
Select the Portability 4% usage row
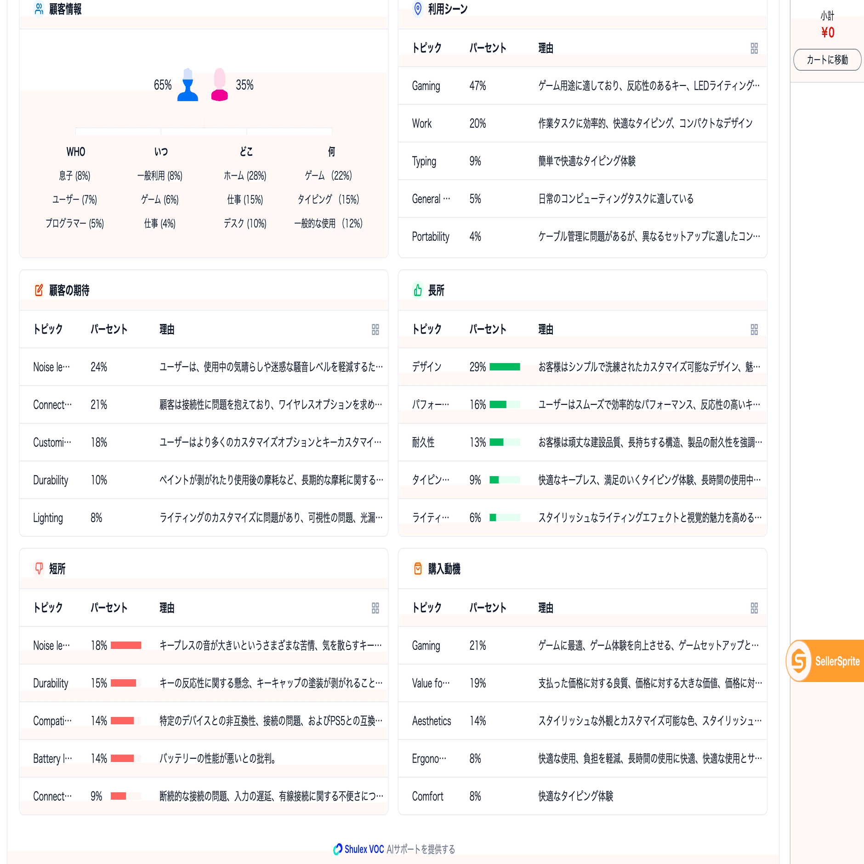coord(582,237)
